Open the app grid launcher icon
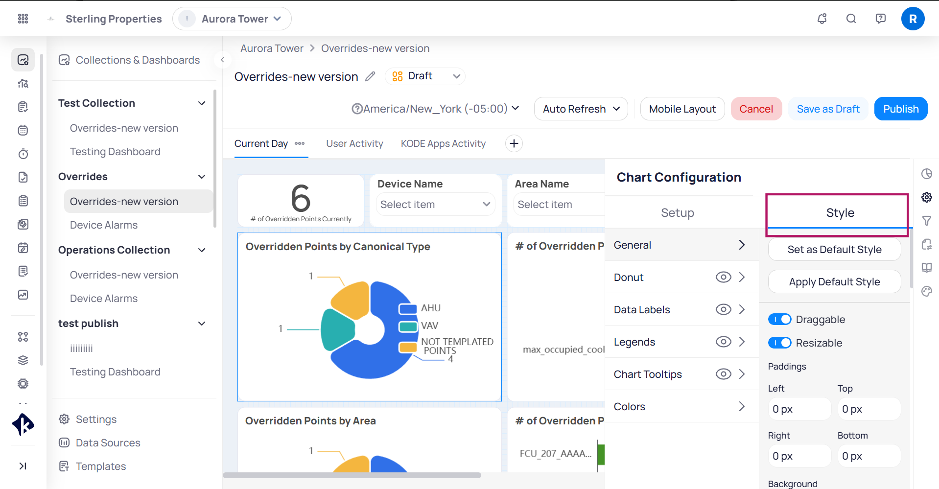The height and width of the screenshot is (489, 939). 23,19
